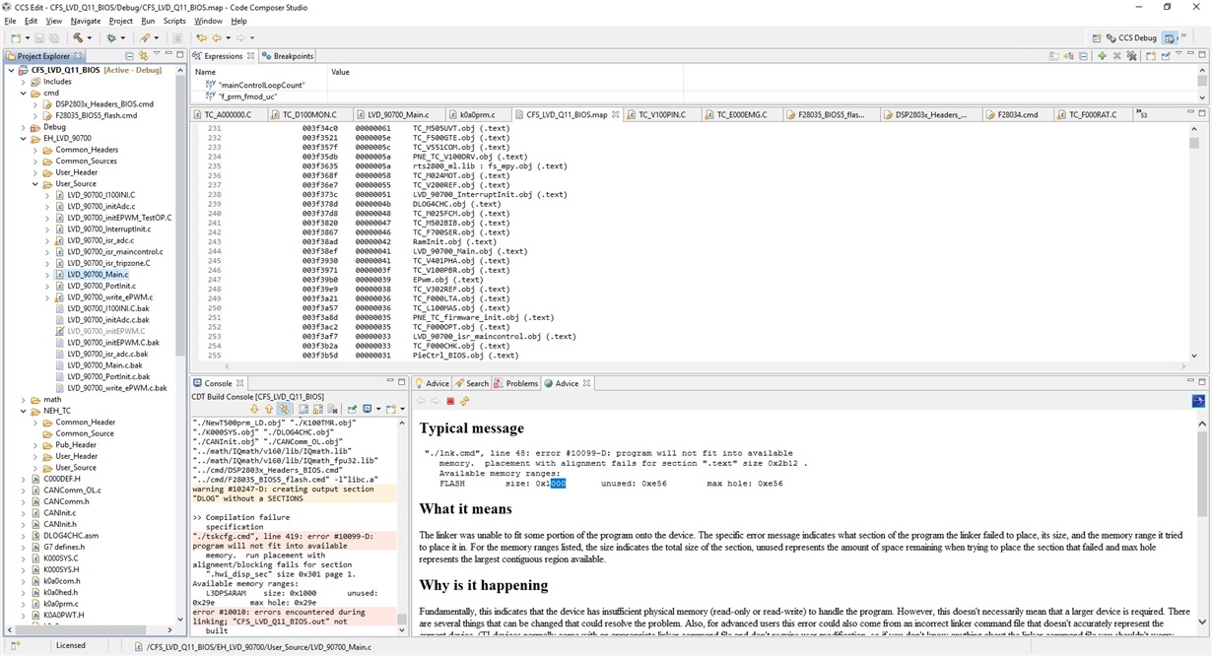Expand the NEH_TC folder arrow

(23, 411)
